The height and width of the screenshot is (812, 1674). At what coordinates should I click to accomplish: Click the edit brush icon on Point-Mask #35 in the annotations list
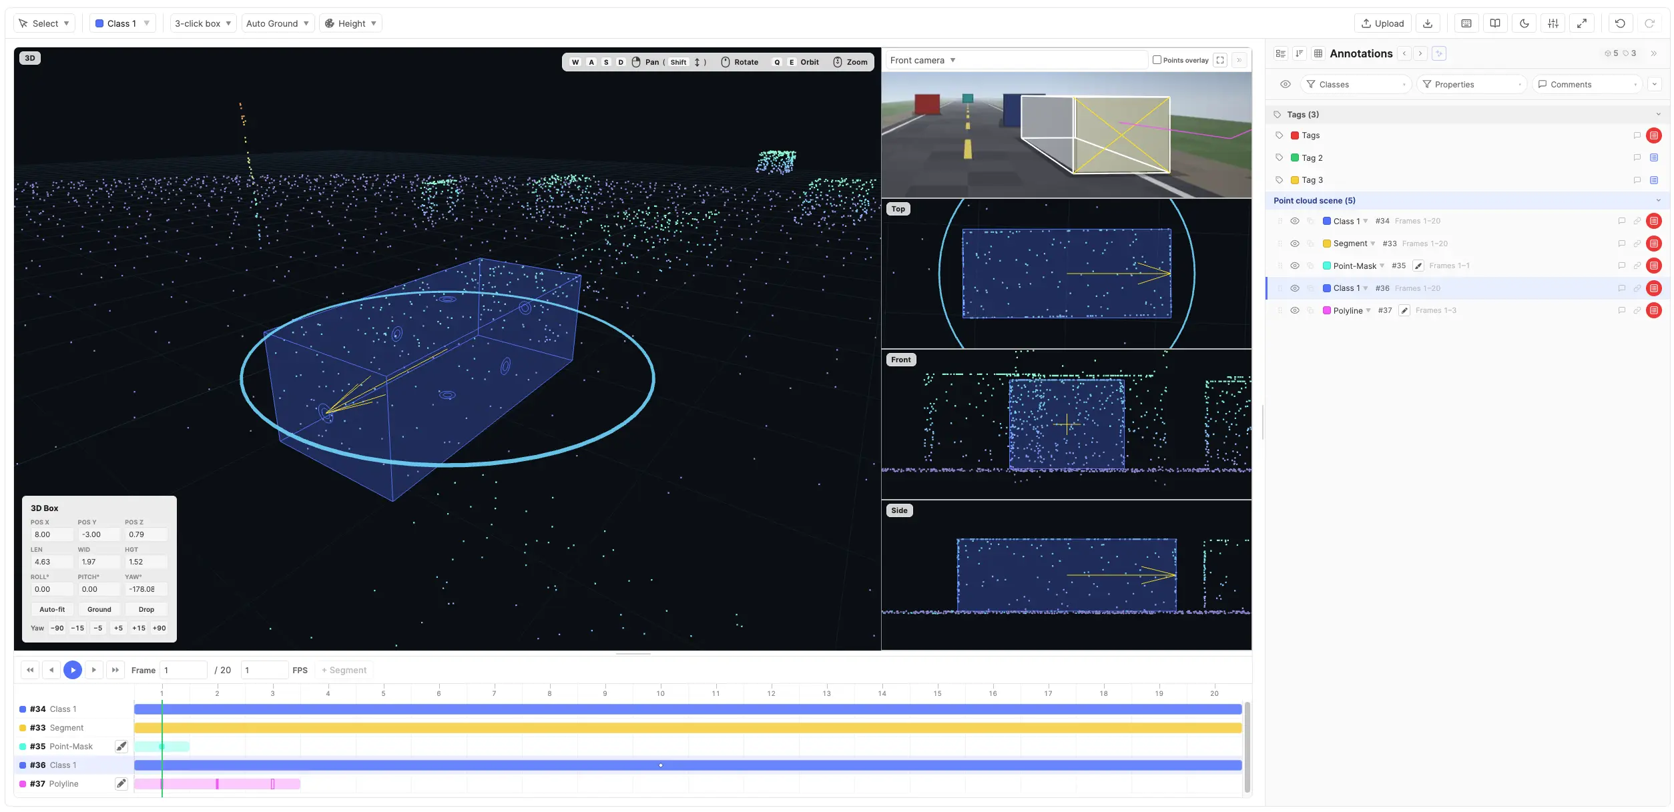tap(1418, 266)
